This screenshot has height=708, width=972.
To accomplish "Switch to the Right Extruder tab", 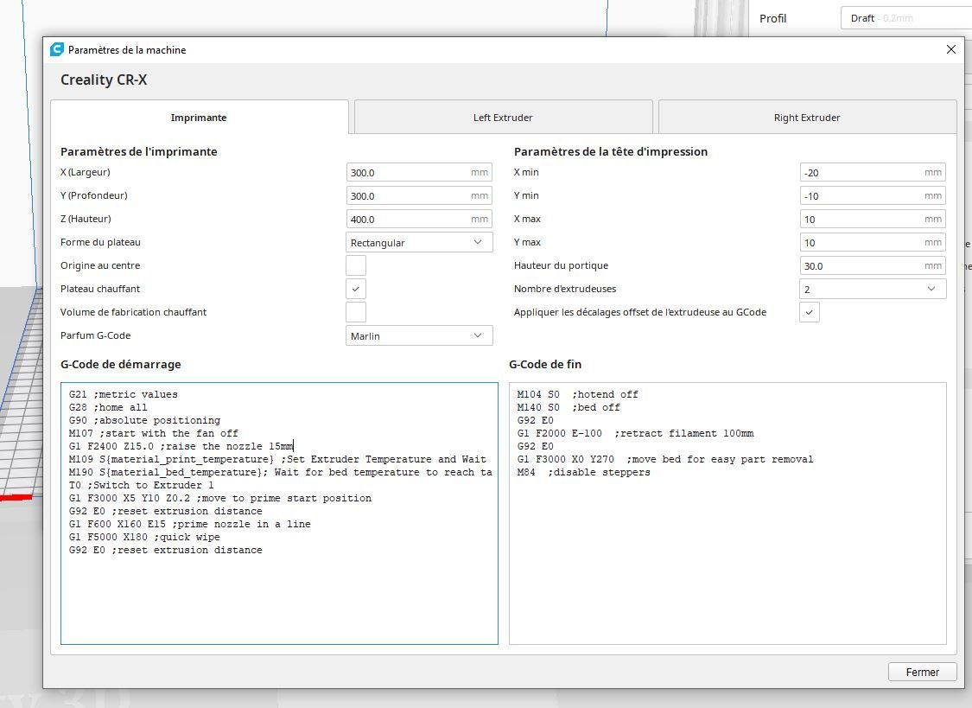I will [806, 118].
